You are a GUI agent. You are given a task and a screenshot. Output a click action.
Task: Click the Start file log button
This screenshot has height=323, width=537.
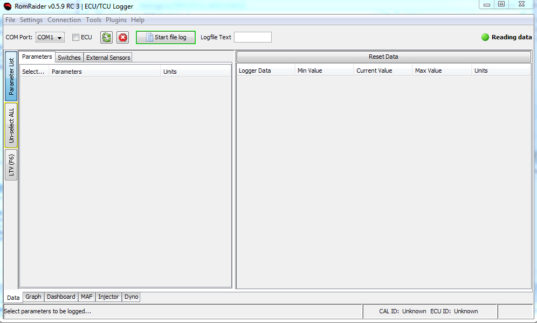tap(166, 37)
